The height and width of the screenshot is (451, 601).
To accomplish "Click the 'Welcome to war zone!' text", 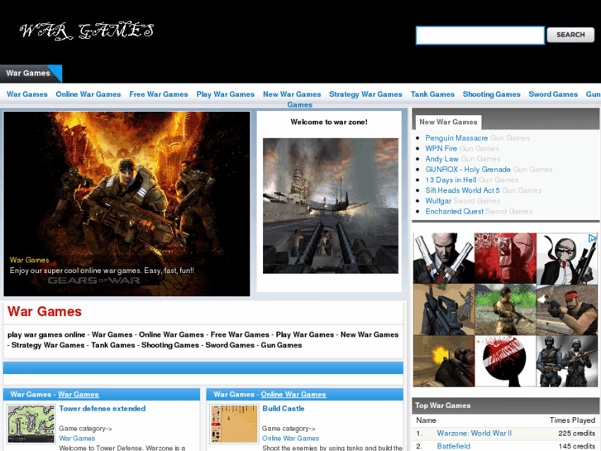I will (x=329, y=122).
